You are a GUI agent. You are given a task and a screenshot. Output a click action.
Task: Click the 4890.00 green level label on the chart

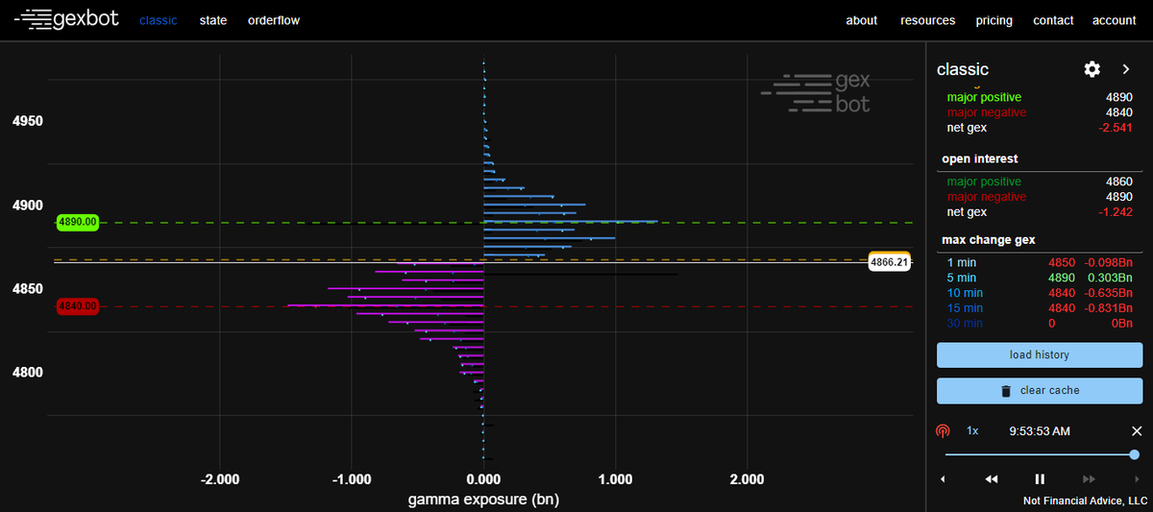pyautogui.click(x=78, y=222)
